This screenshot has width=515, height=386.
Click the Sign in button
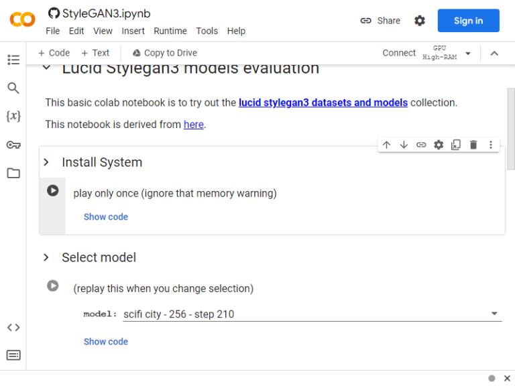(x=468, y=21)
